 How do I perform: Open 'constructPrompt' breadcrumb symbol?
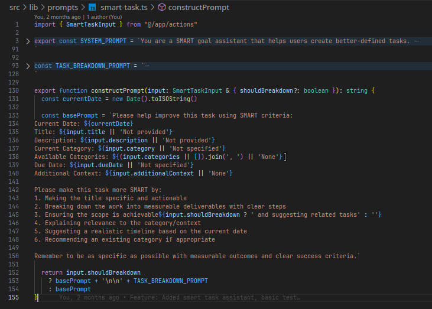(199, 8)
